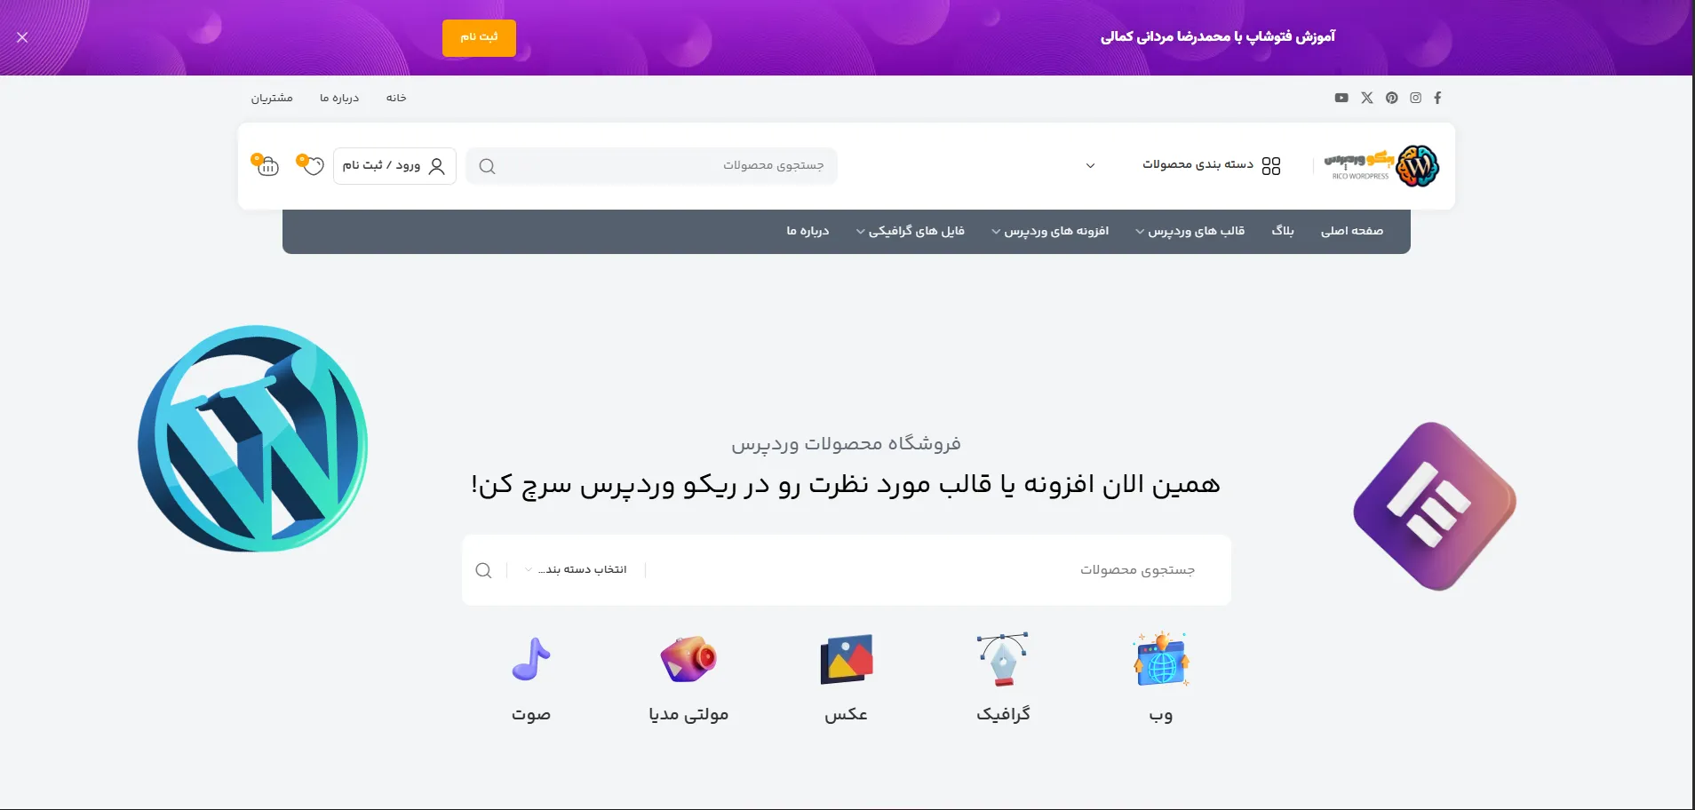Expand the دسته بندی محصولات chevron
The width and height of the screenshot is (1695, 810).
pos(1091,166)
